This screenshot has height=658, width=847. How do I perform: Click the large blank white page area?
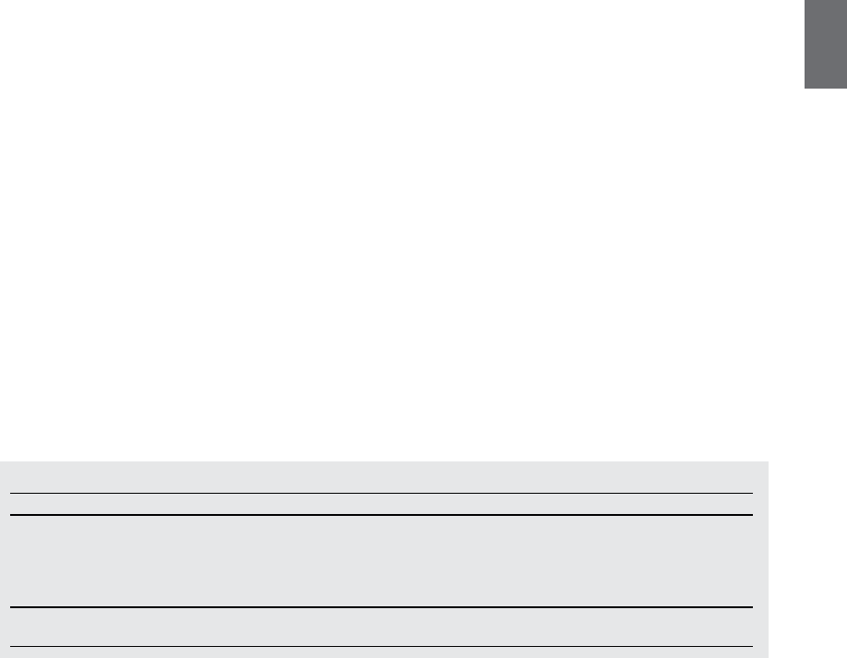[x=402, y=231]
